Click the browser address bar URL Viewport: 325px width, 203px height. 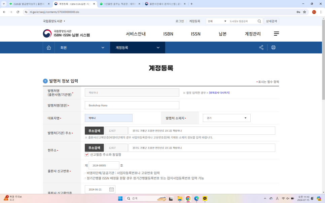(x=54, y=12)
